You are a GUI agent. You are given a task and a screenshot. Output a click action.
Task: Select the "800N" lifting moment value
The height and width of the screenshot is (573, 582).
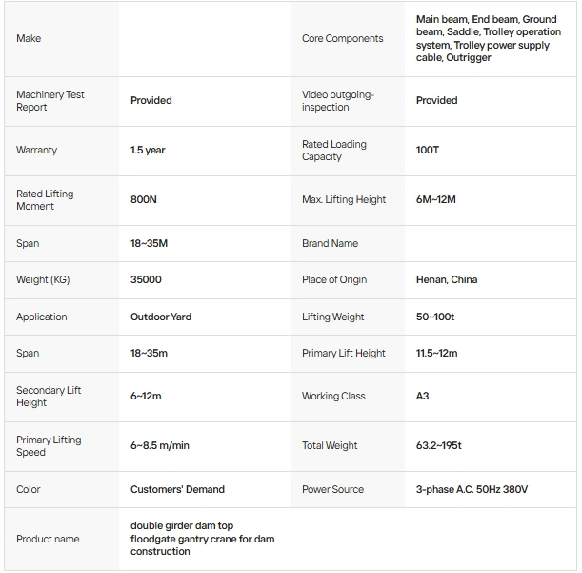click(x=144, y=200)
